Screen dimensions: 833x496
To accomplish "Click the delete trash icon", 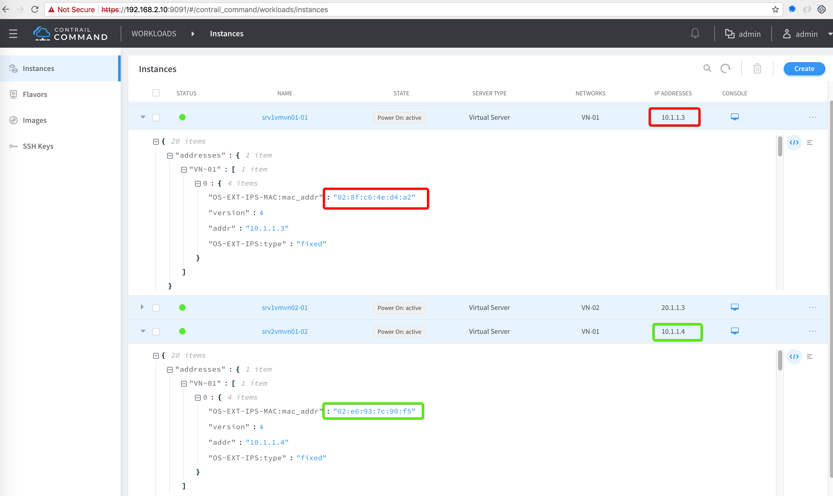I will click(757, 68).
